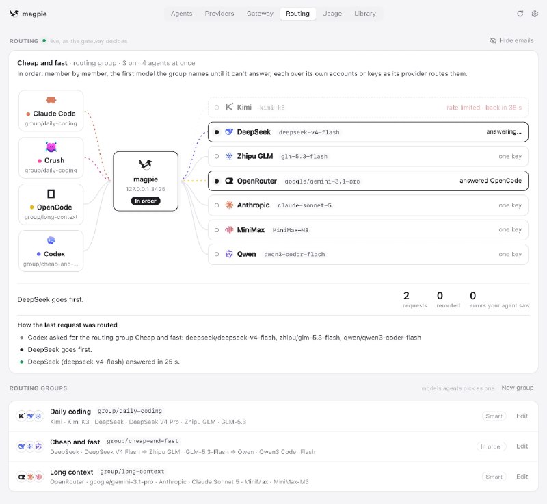Click the magpie gateway node bird icon
The width and height of the screenshot is (547, 504).
pyautogui.click(x=146, y=164)
